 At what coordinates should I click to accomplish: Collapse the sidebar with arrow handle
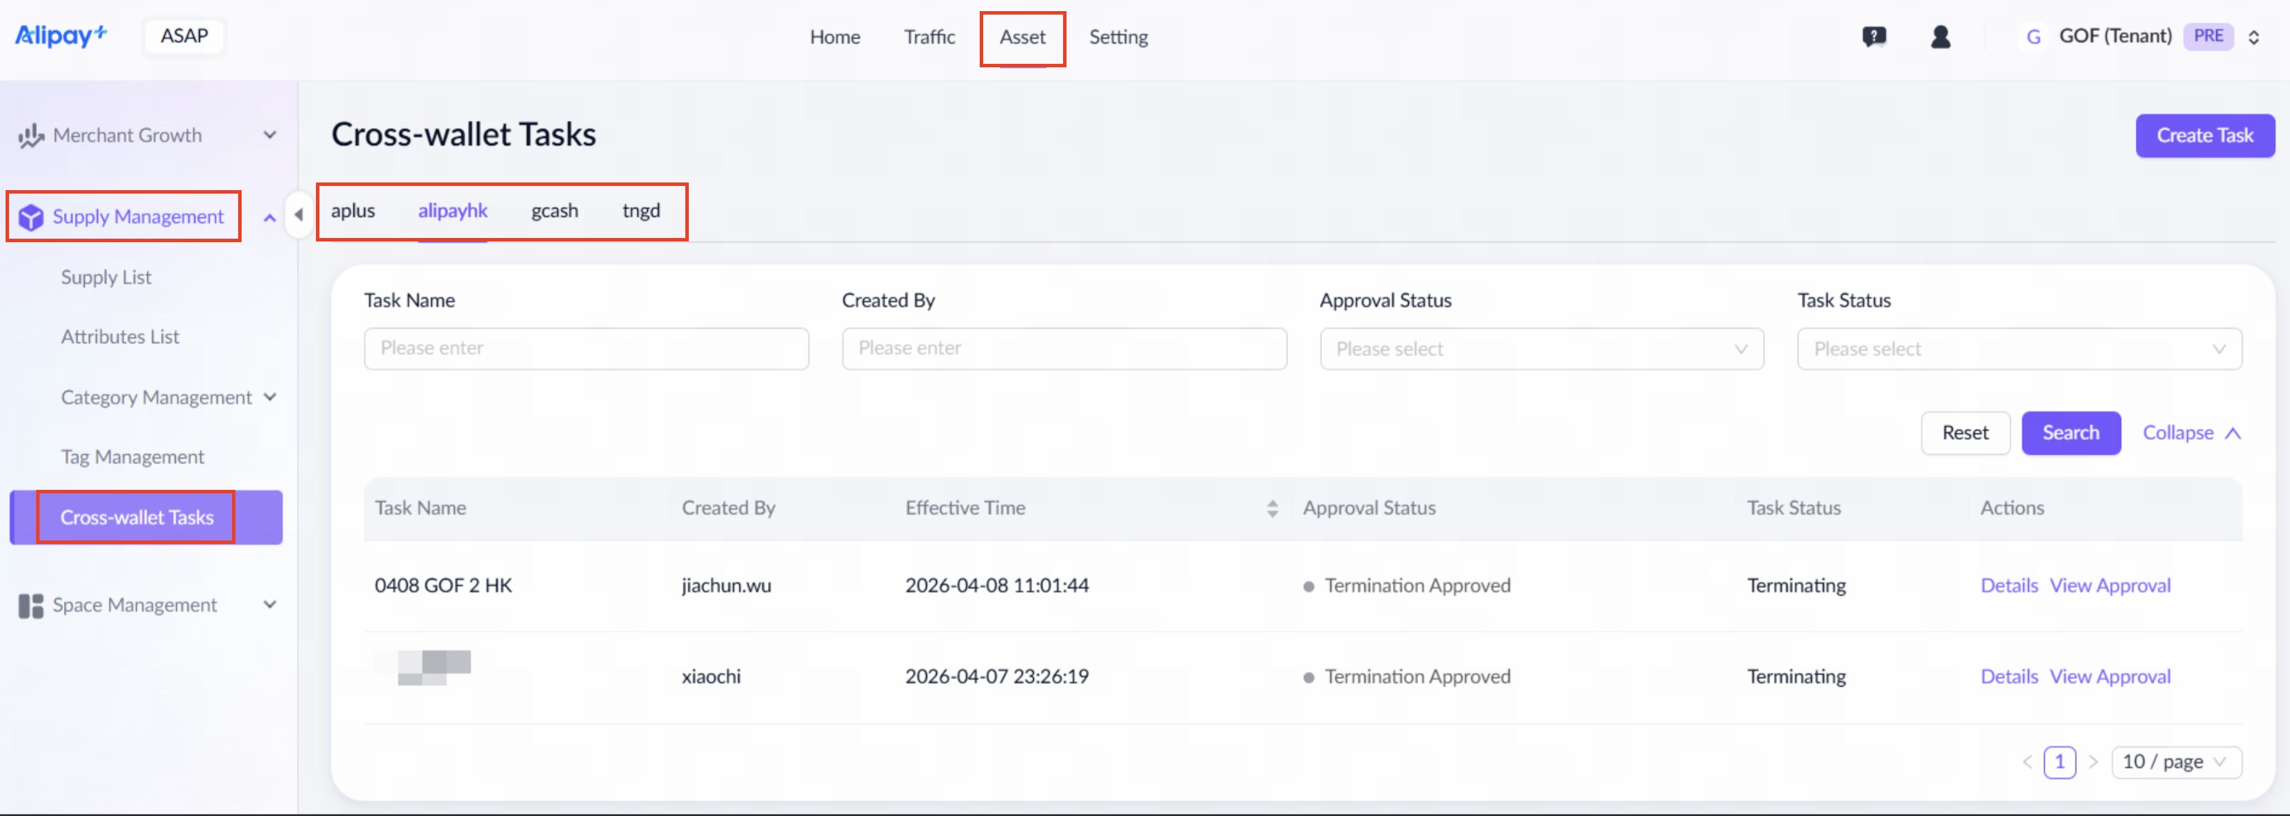pyautogui.click(x=299, y=214)
